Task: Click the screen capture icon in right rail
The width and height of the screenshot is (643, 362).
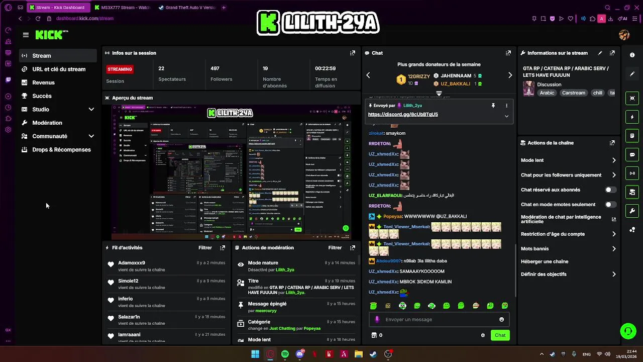Action: click(632, 98)
